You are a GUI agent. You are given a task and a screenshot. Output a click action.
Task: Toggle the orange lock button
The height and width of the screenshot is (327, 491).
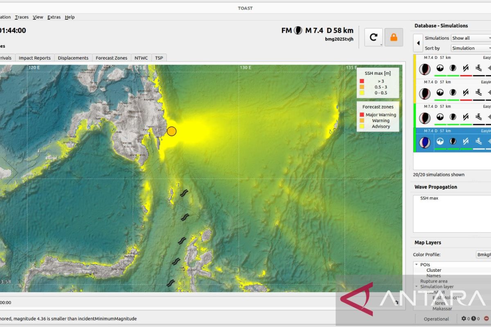[394, 37]
